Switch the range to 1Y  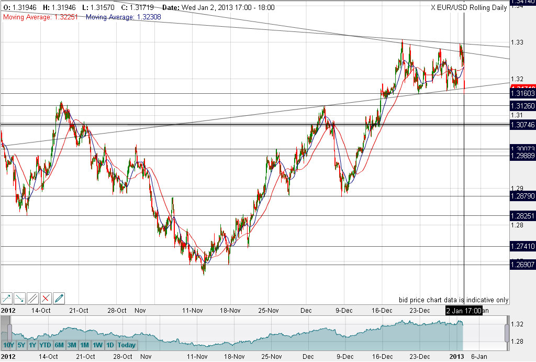(x=32, y=345)
